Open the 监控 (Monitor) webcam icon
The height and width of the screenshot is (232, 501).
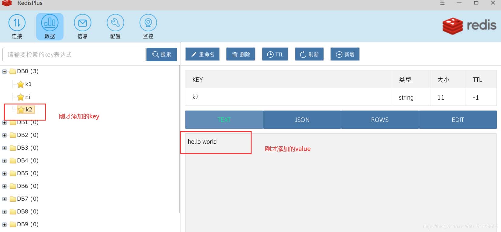pyautogui.click(x=148, y=23)
